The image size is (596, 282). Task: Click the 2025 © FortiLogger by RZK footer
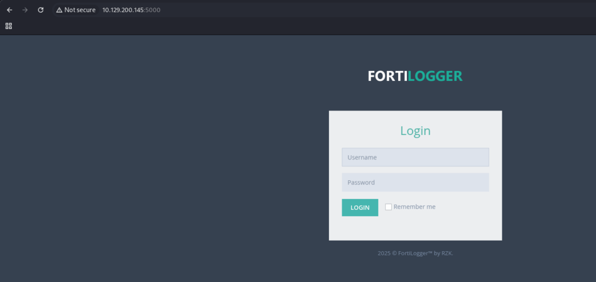coord(415,253)
